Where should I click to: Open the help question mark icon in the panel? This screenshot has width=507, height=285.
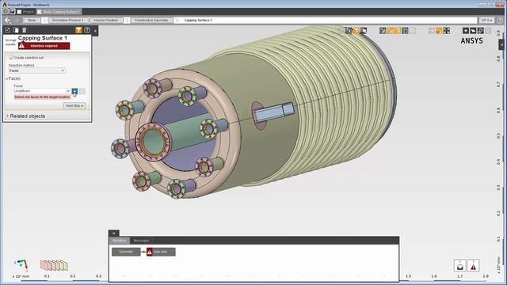(87, 30)
